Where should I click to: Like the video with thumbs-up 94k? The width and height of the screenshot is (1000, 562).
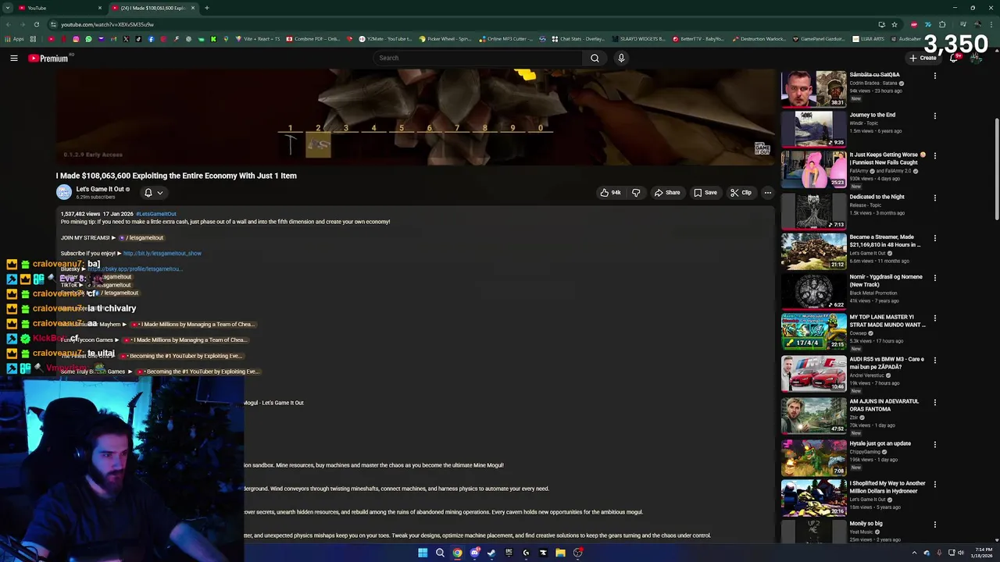click(610, 193)
